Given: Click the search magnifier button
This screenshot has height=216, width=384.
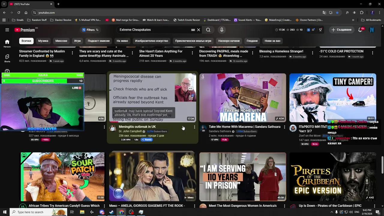Looking at the screenshot, I should point(208,30).
